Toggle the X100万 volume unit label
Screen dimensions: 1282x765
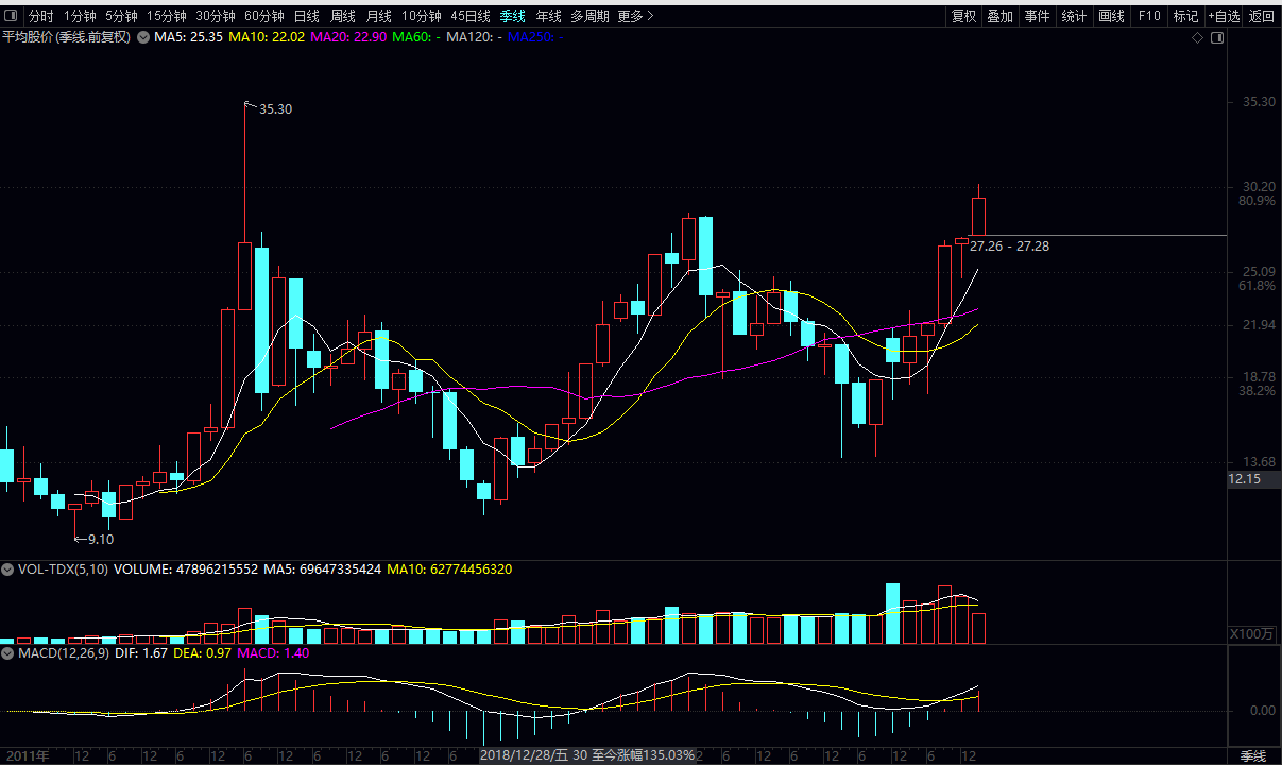click(x=1252, y=634)
